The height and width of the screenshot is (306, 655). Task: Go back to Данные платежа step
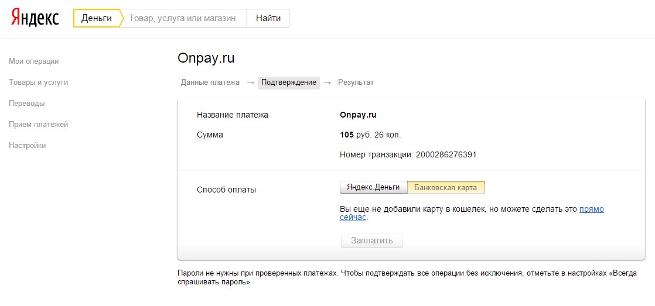tap(210, 82)
